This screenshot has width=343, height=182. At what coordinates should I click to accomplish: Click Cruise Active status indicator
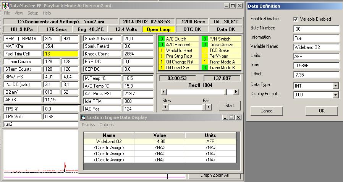point(204,45)
